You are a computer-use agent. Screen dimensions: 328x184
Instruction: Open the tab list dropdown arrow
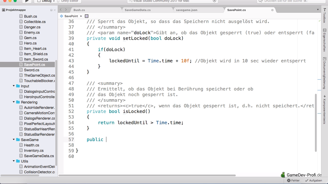[318, 10]
